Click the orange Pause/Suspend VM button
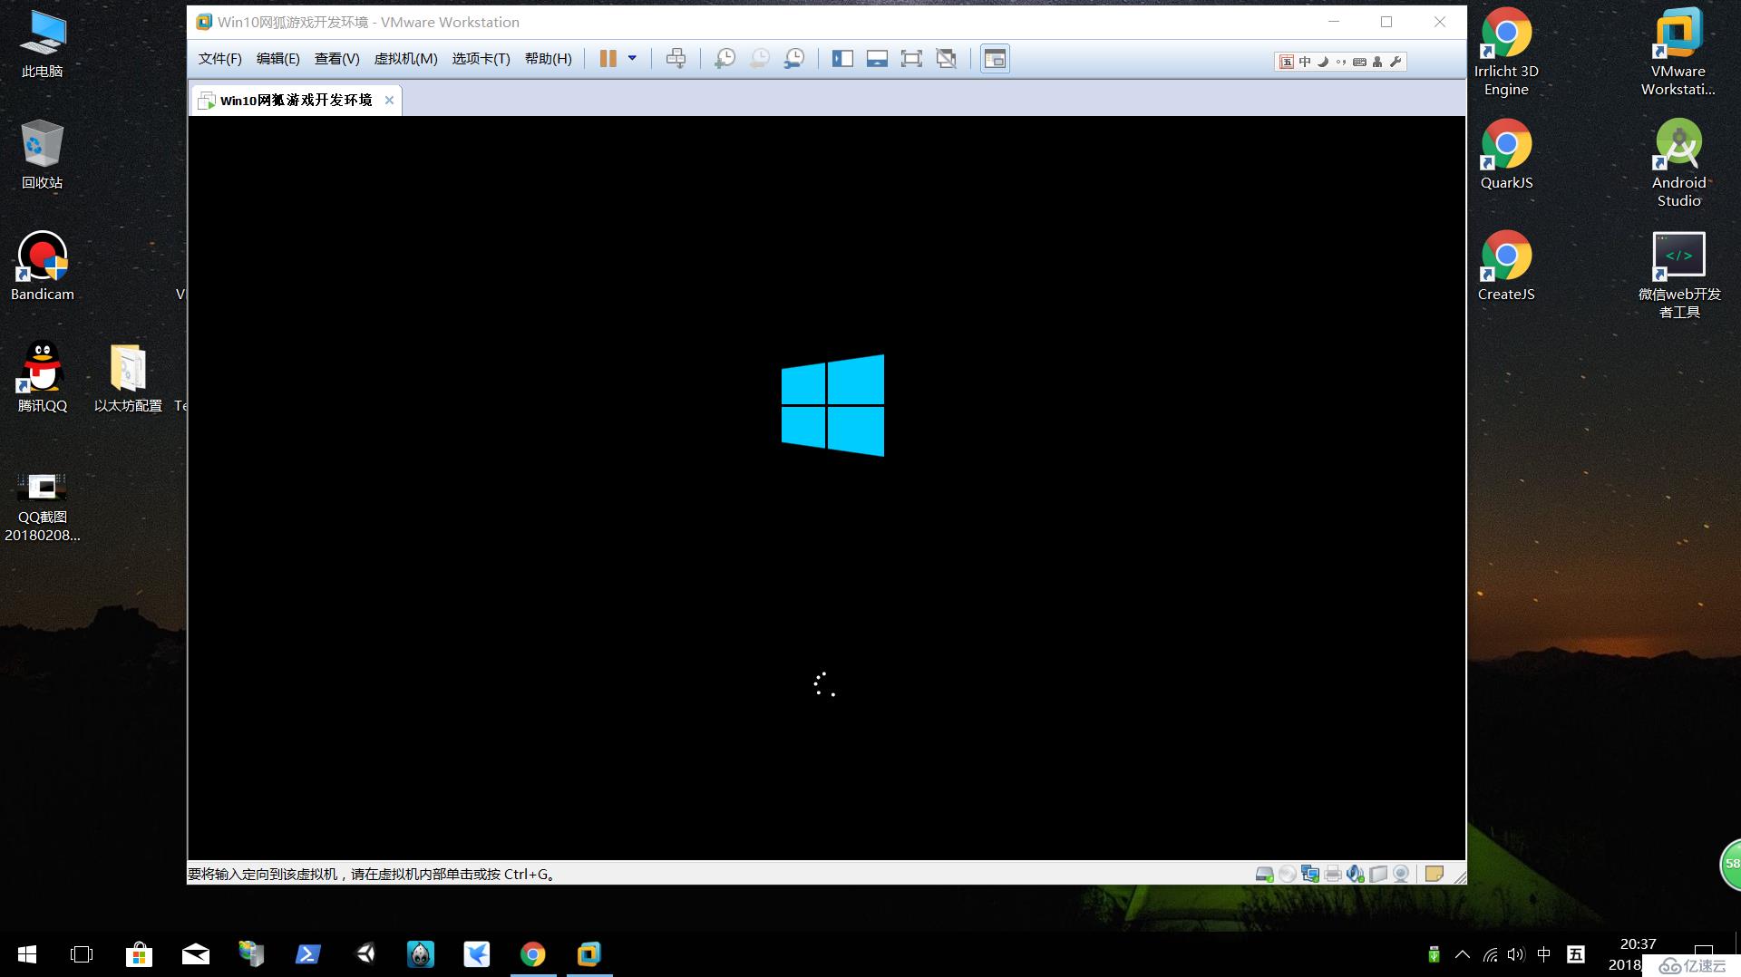This screenshot has height=977, width=1741. point(608,59)
